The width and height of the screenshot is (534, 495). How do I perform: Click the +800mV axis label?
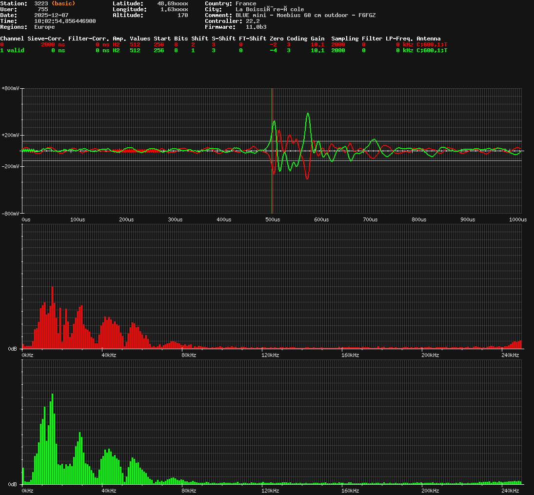pyautogui.click(x=11, y=88)
